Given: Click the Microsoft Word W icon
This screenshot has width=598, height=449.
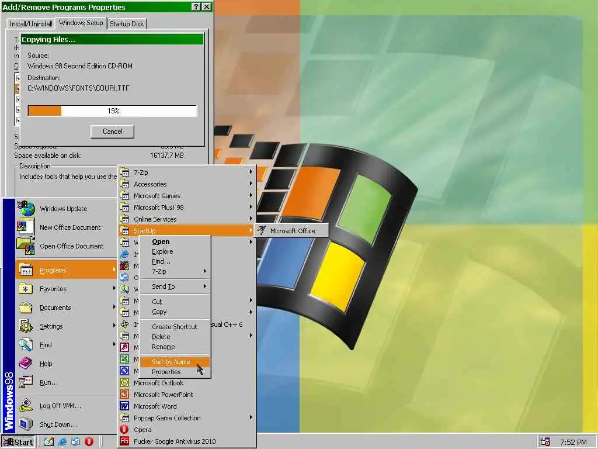Looking at the screenshot, I should [x=124, y=406].
